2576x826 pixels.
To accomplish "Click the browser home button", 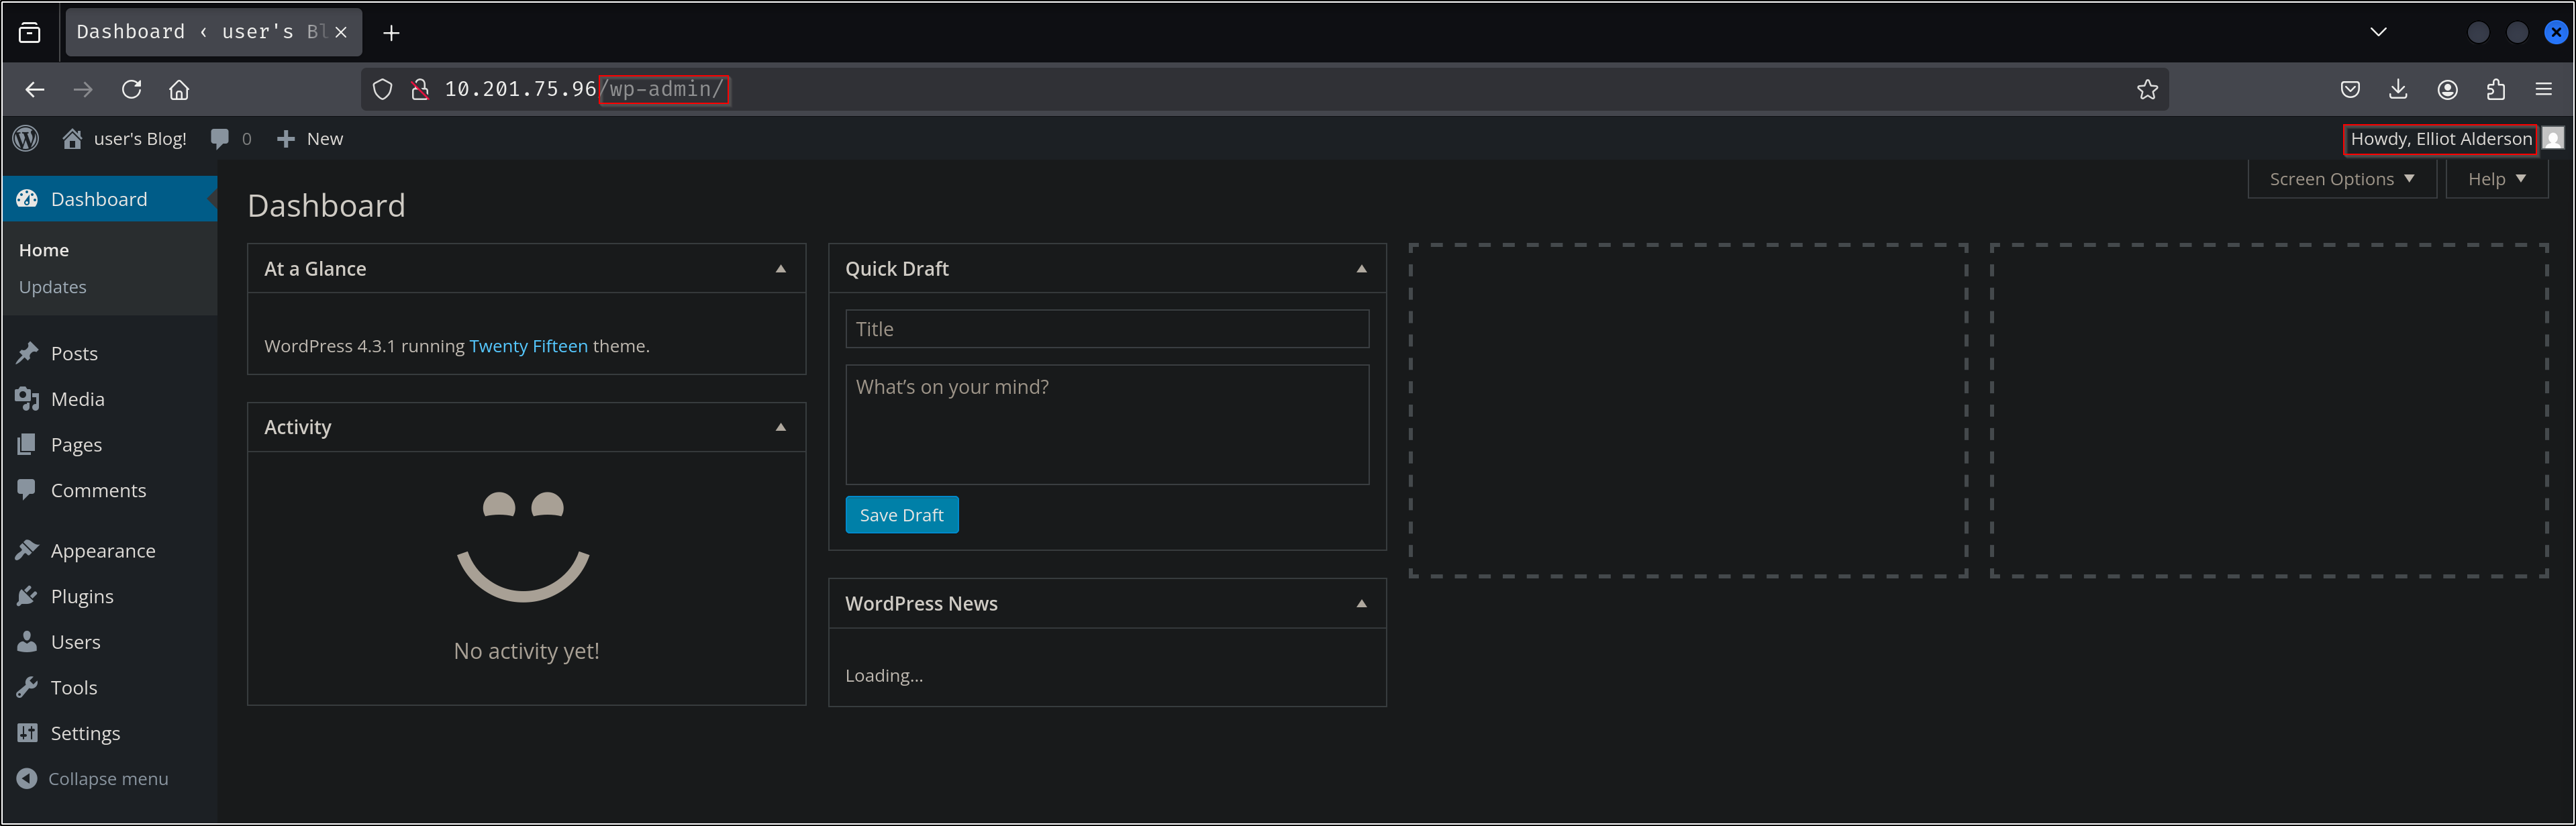I will coord(179,90).
